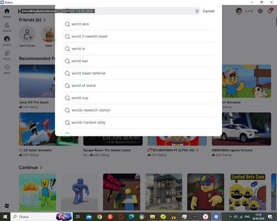277x221 pixels.
Task: Open the Mail app in taskbar
Action: (x=89, y=217)
